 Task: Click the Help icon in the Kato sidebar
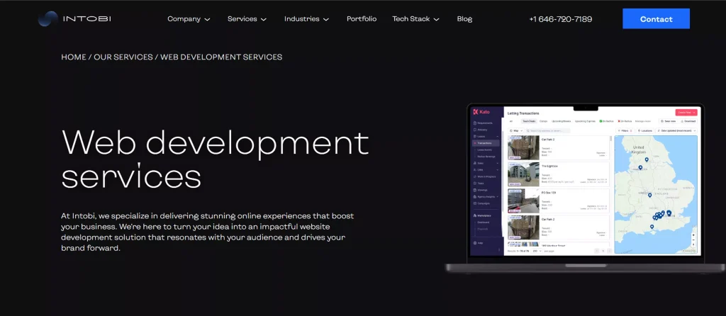(476, 242)
